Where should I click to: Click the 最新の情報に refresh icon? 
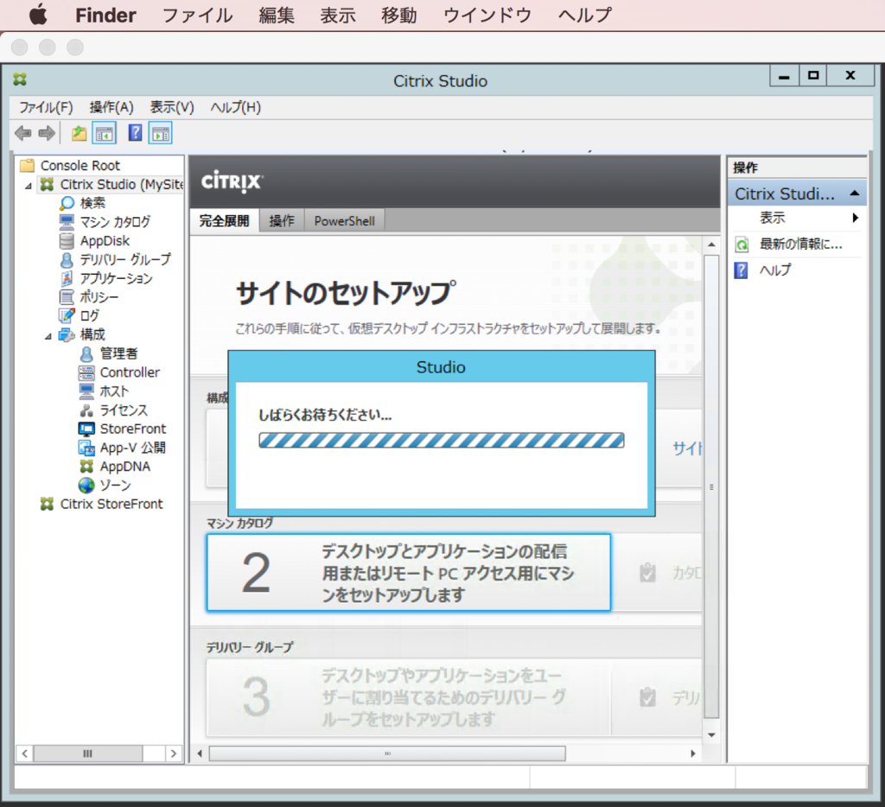coord(742,245)
